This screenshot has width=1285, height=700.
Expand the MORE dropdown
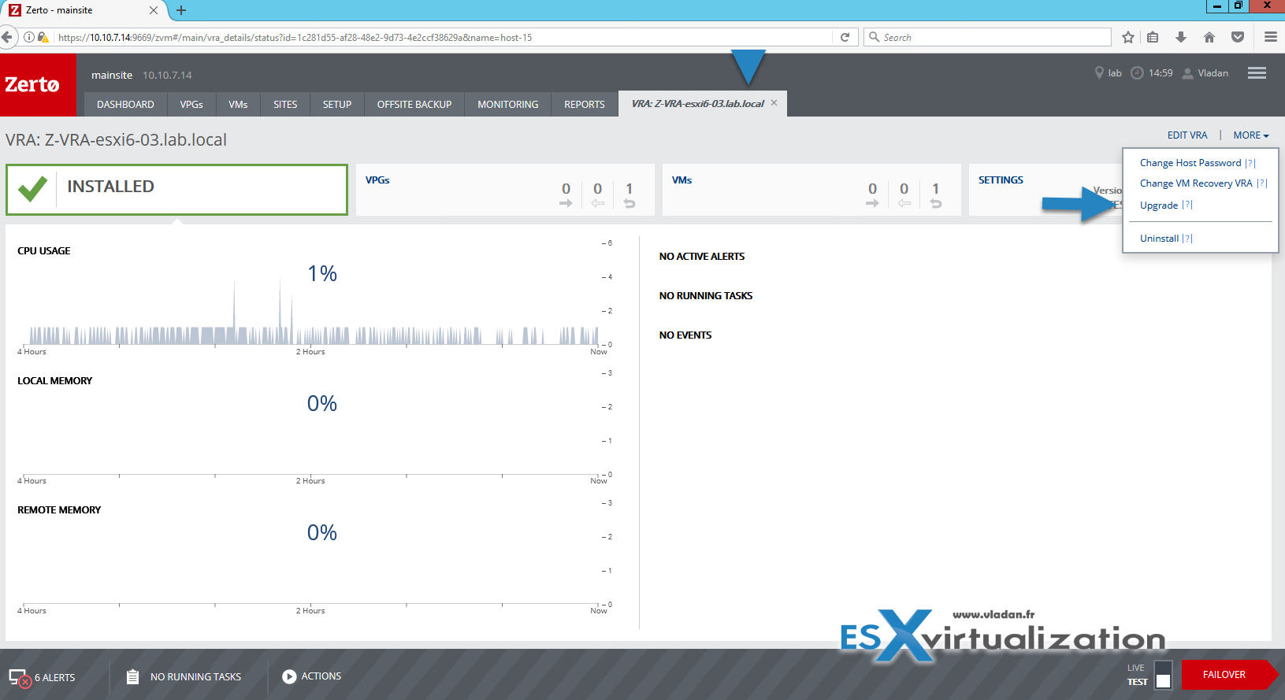[1251, 135]
